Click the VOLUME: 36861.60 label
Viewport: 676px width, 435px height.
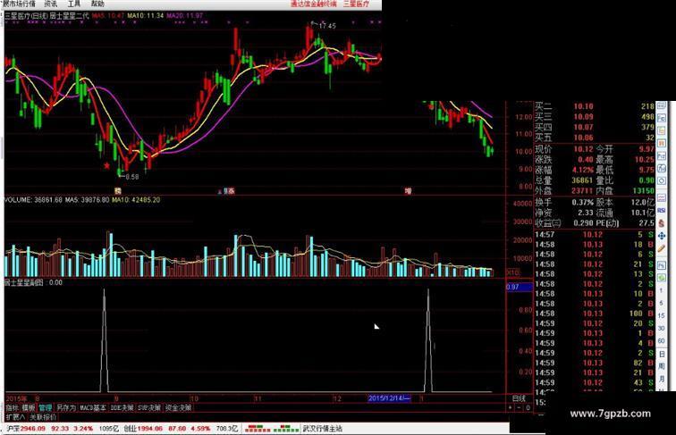point(33,200)
